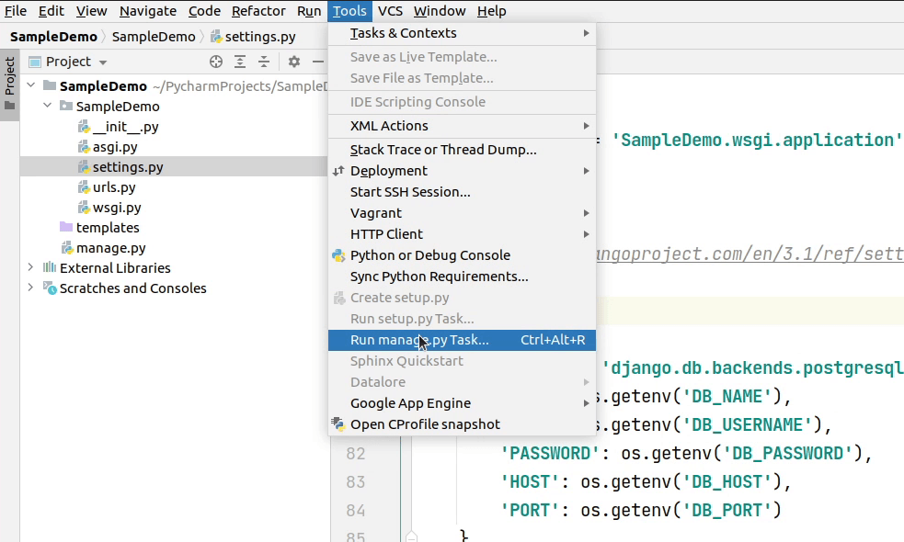The image size is (904, 542).
Task: Click the Collapse All icon in Project toolbar
Action: click(x=264, y=62)
